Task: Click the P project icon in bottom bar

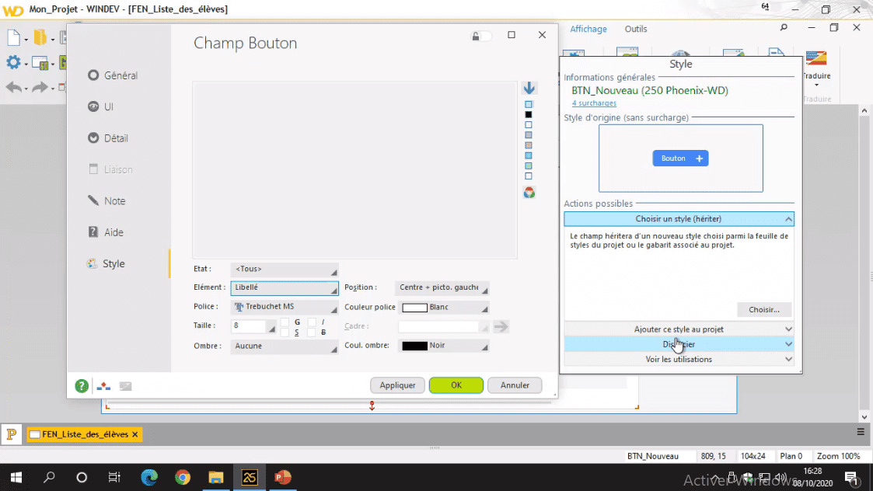Action: tap(11, 434)
